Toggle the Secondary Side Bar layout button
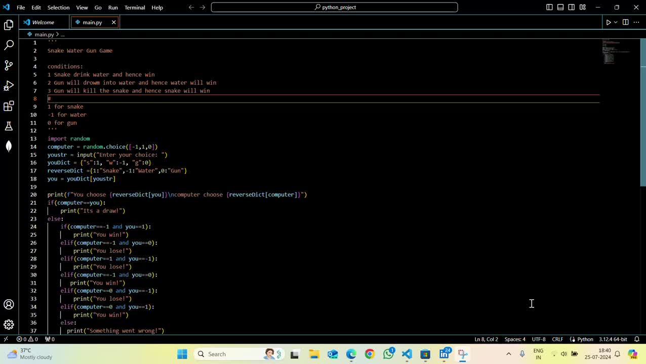646x364 pixels. [x=572, y=8]
